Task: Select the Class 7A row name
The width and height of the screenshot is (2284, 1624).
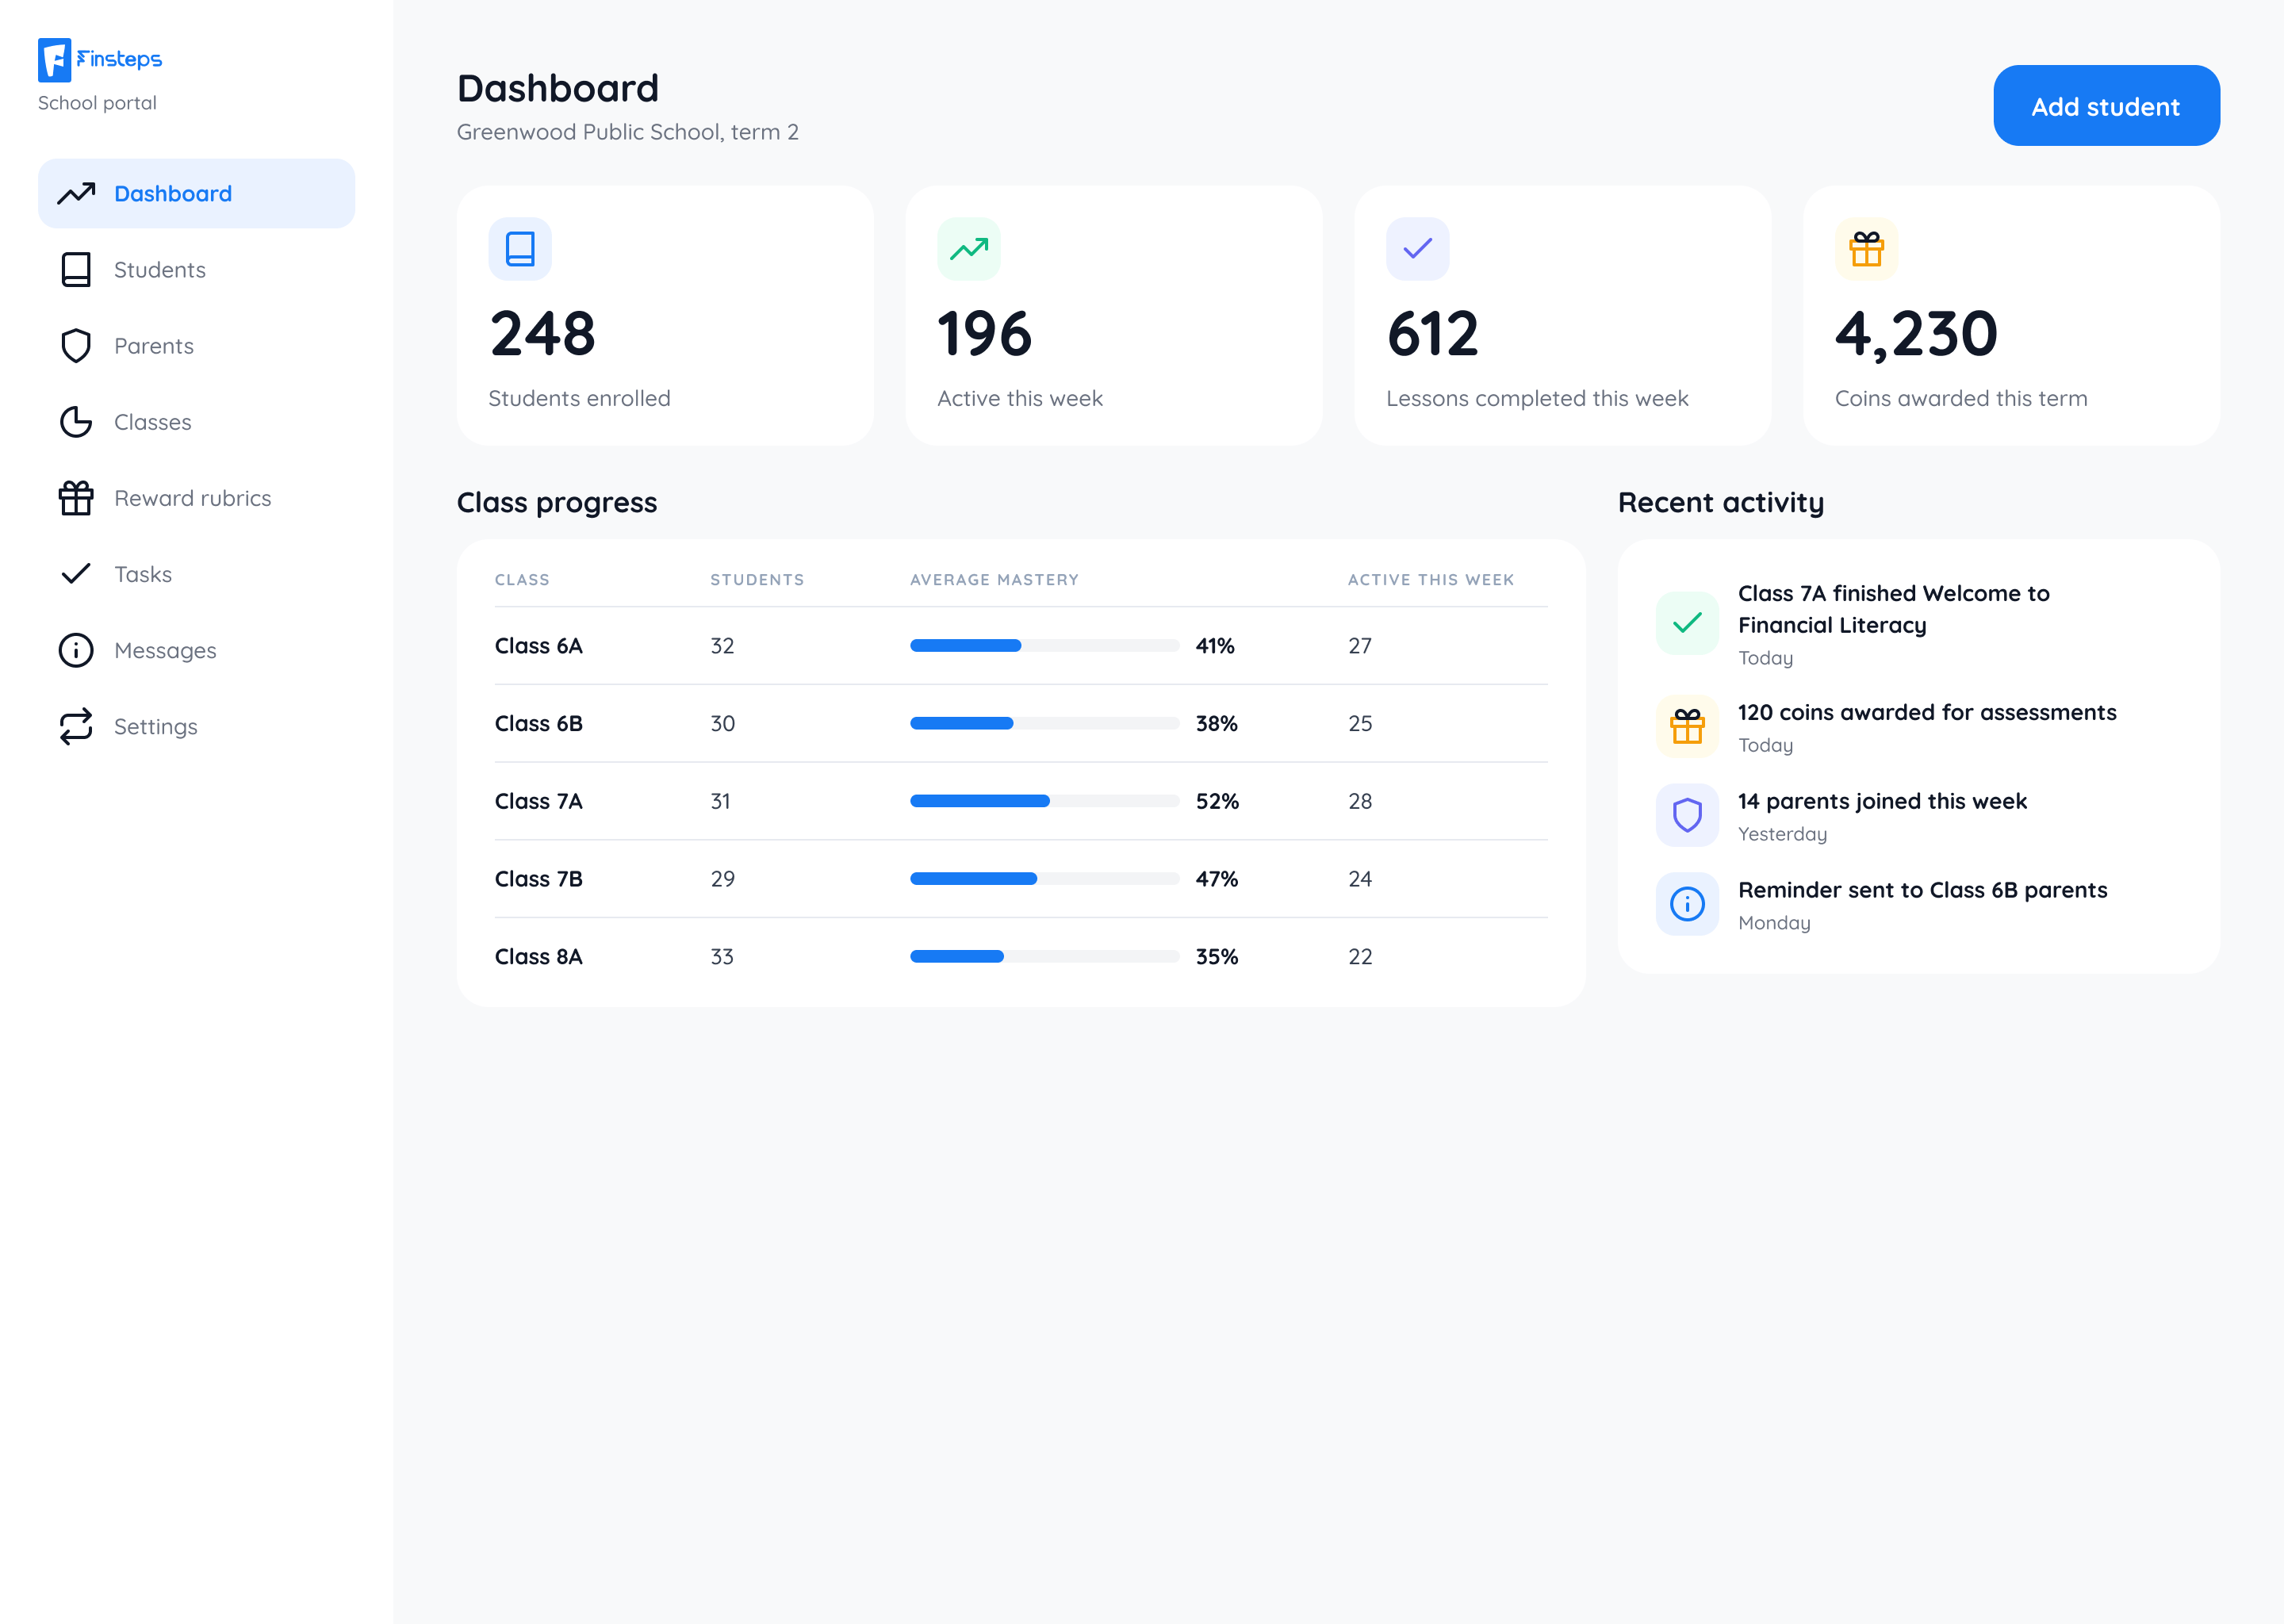Action: tap(538, 801)
